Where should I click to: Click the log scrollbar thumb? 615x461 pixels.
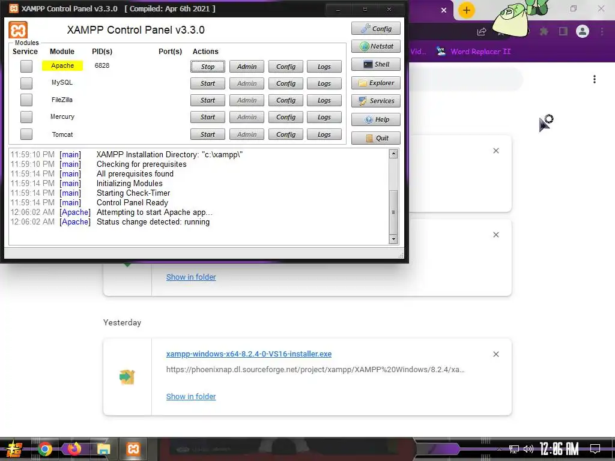[x=393, y=212]
